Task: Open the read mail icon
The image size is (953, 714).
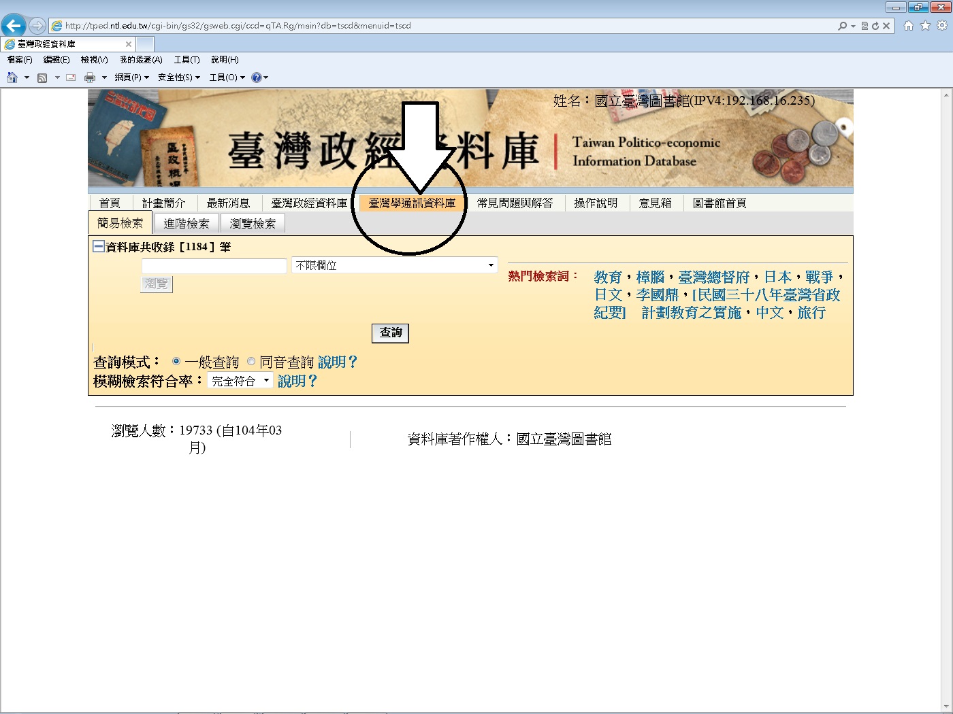Action: point(70,77)
